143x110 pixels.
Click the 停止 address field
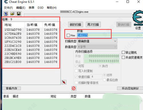tap(102, 61)
